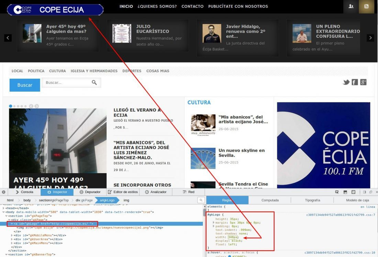Open the Google Plus social icon
The height and width of the screenshot is (257, 378).
click(x=363, y=82)
